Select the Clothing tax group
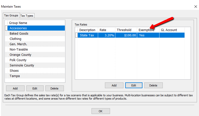This screenshot has height=116, width=199. pyautogui.click(x=36, y=39)
